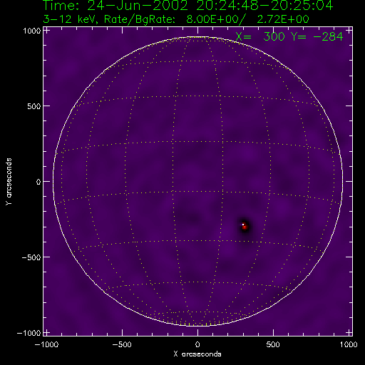Click the X arcseconds axis title
The width and height of the screenshot is (365, 365).
197,354
